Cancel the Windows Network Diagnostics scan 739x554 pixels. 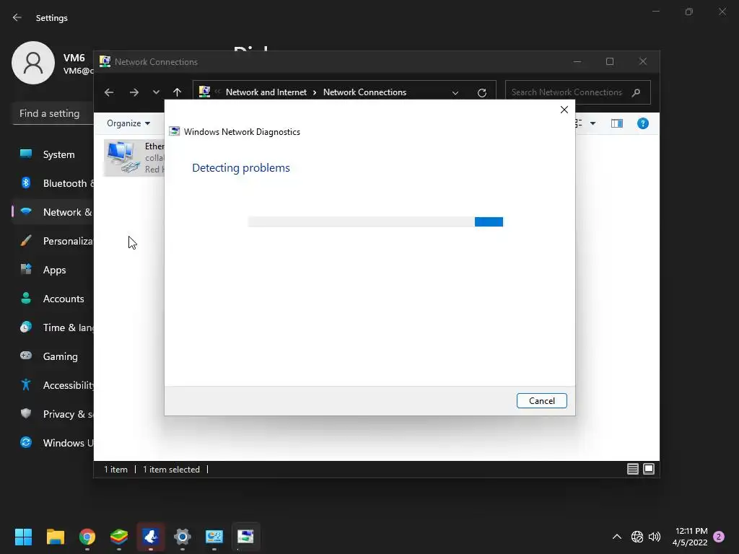click(541, 400)
